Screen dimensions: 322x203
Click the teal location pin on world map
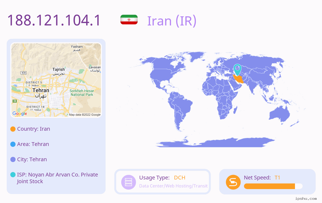pyautogui.click(x=237, y=70)
